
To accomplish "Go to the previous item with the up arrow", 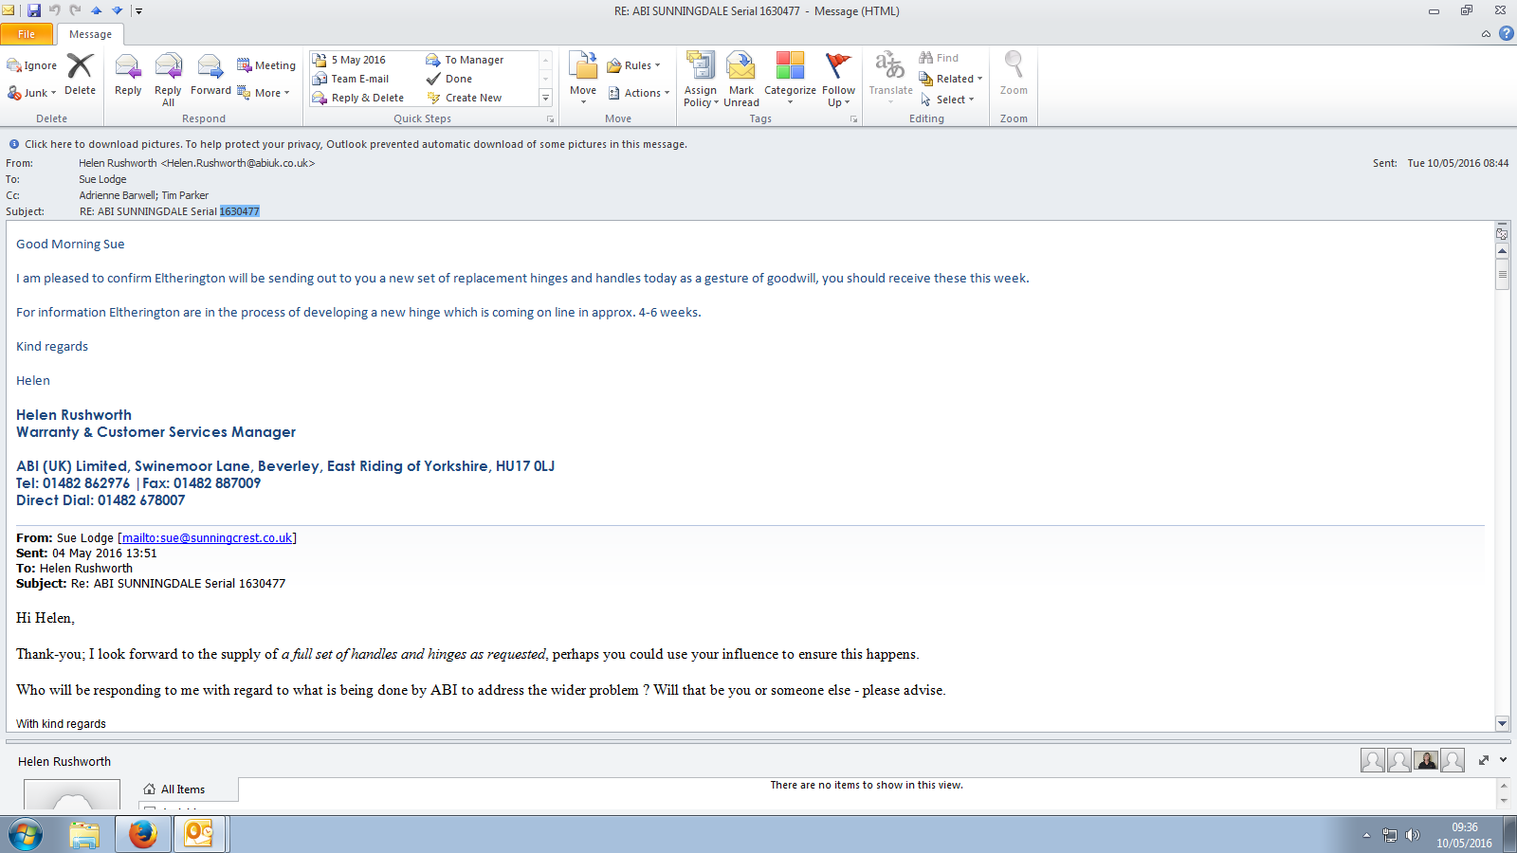I will (96, 10).
